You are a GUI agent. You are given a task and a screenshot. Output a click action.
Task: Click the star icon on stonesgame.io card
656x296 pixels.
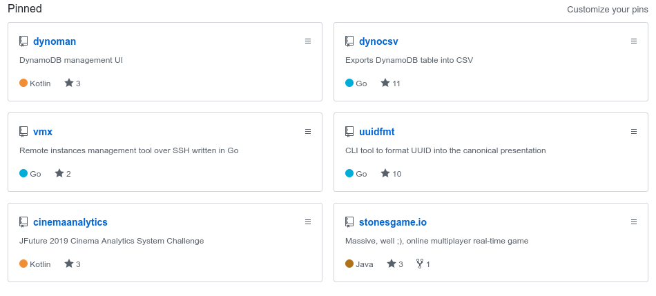point(392,264)
